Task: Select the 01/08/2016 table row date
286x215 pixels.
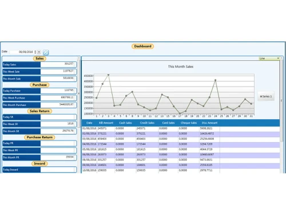Action: pos(89,128)
